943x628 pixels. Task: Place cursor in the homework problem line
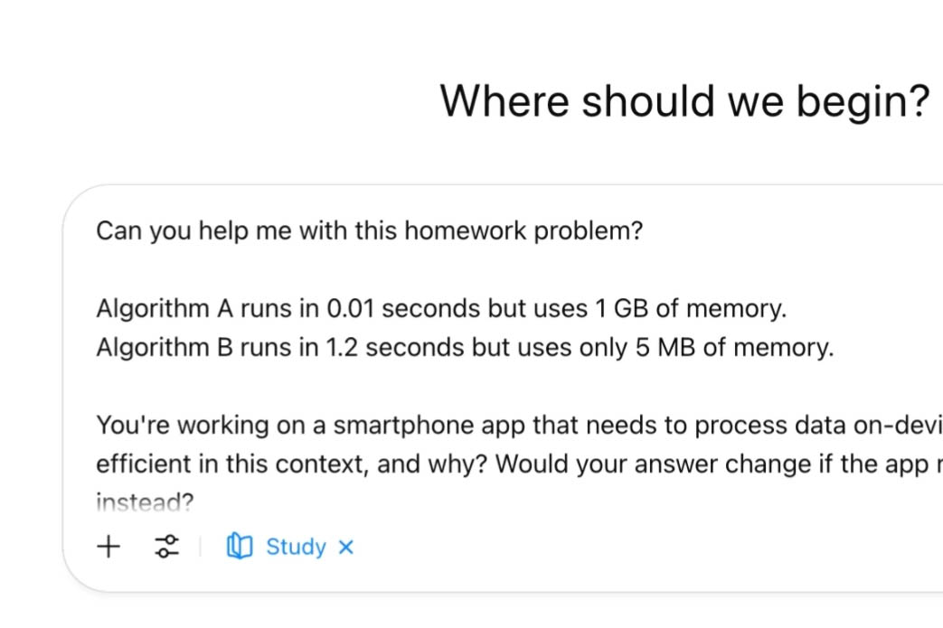pos(369,230)
